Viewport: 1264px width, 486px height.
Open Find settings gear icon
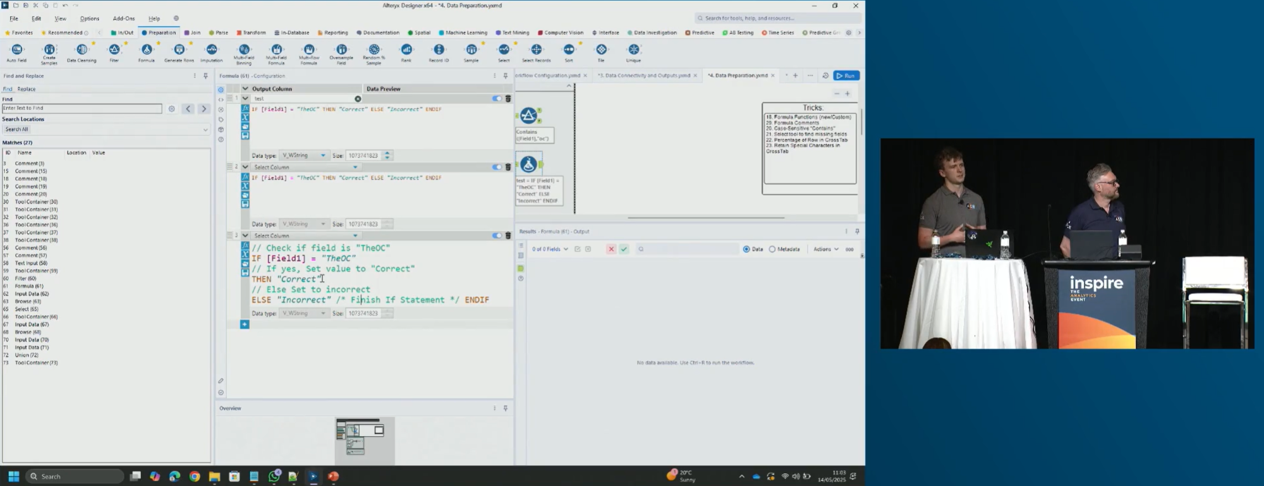tap(171, 109)
